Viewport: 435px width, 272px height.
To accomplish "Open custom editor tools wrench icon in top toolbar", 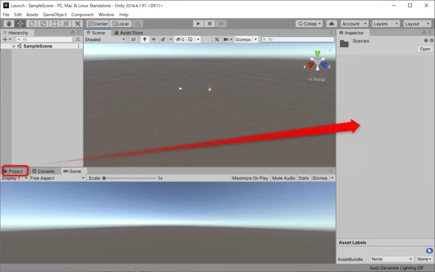I will [78, 24].
